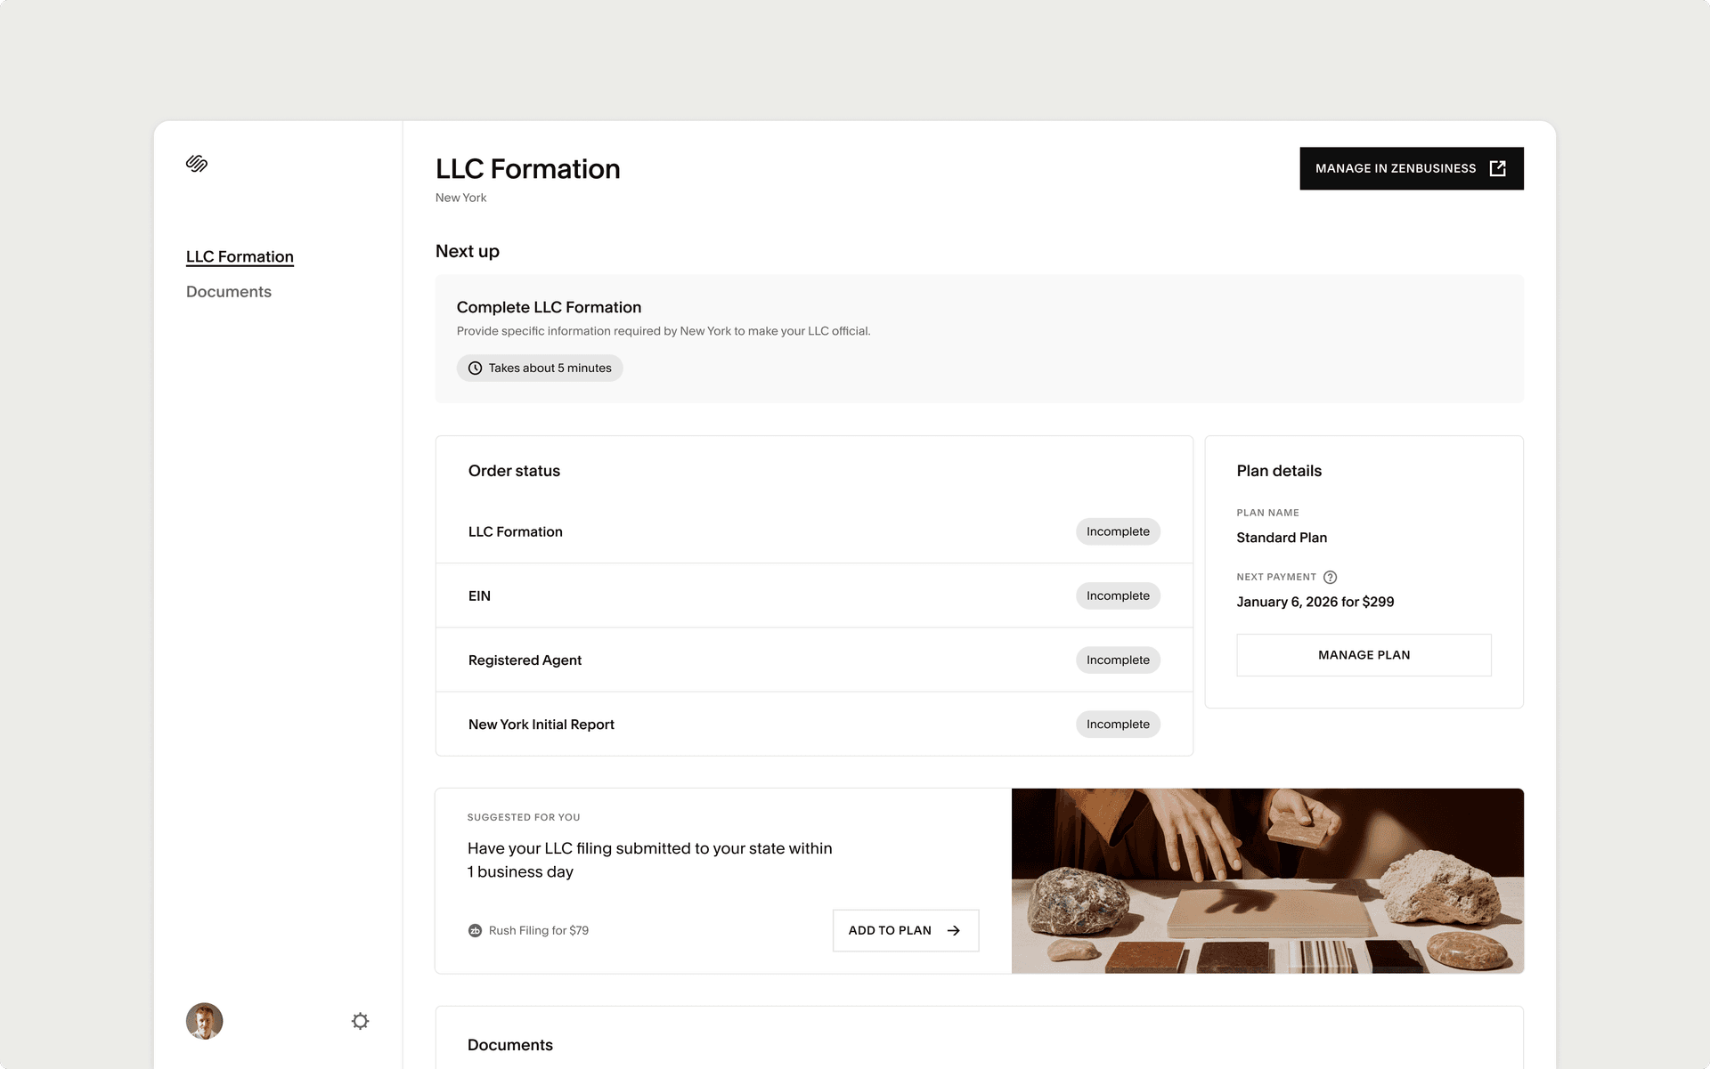
Task: Click the Next up heading
Action: click(468, 251)
